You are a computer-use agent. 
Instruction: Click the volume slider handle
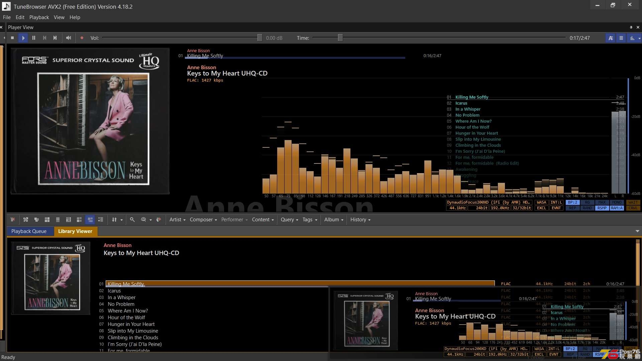pos(259,38)
